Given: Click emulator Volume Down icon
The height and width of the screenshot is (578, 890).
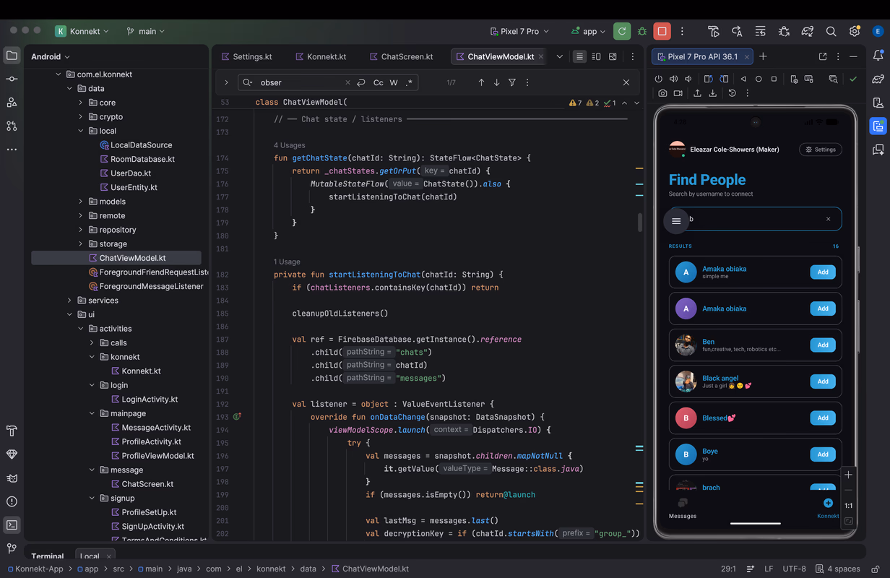Looking at the screenshot, I should click(x=688, y=79).
